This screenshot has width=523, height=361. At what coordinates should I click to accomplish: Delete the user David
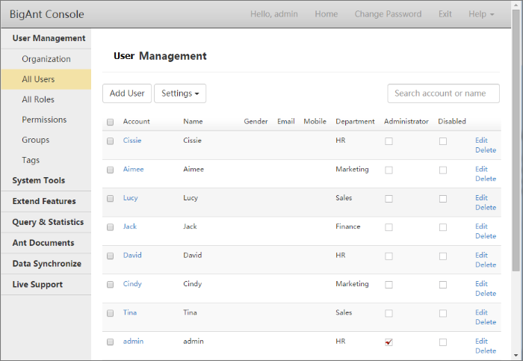pyautogui.click(x=485, y=265)
